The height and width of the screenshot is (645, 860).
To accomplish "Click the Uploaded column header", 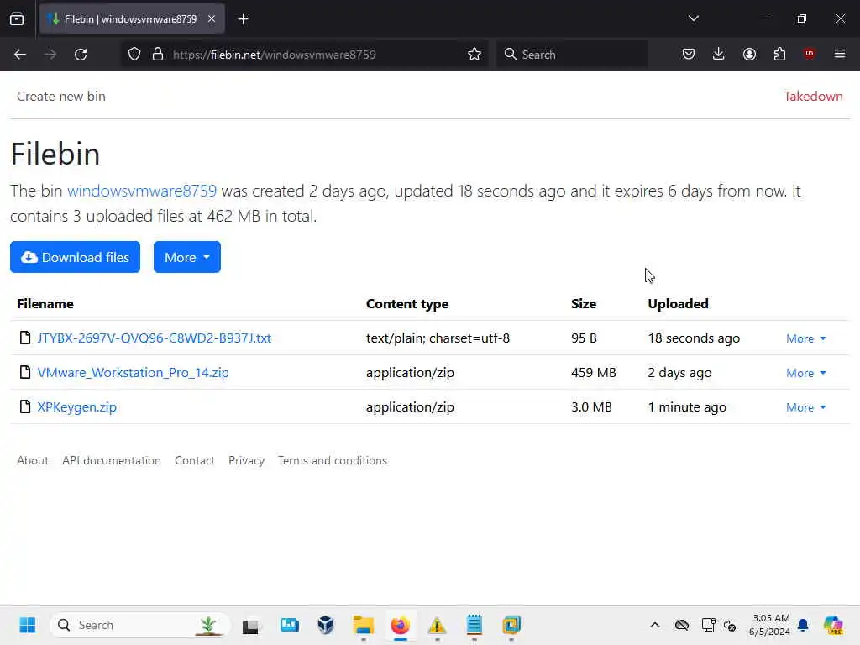I will click(x=678, y=303).
